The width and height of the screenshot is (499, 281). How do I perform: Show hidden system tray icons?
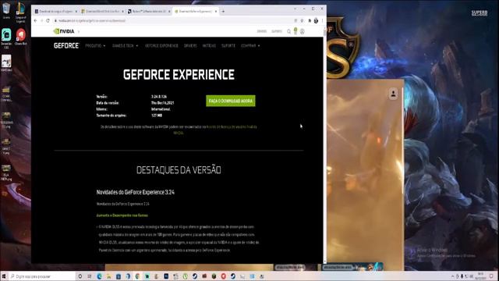(452, 276)
